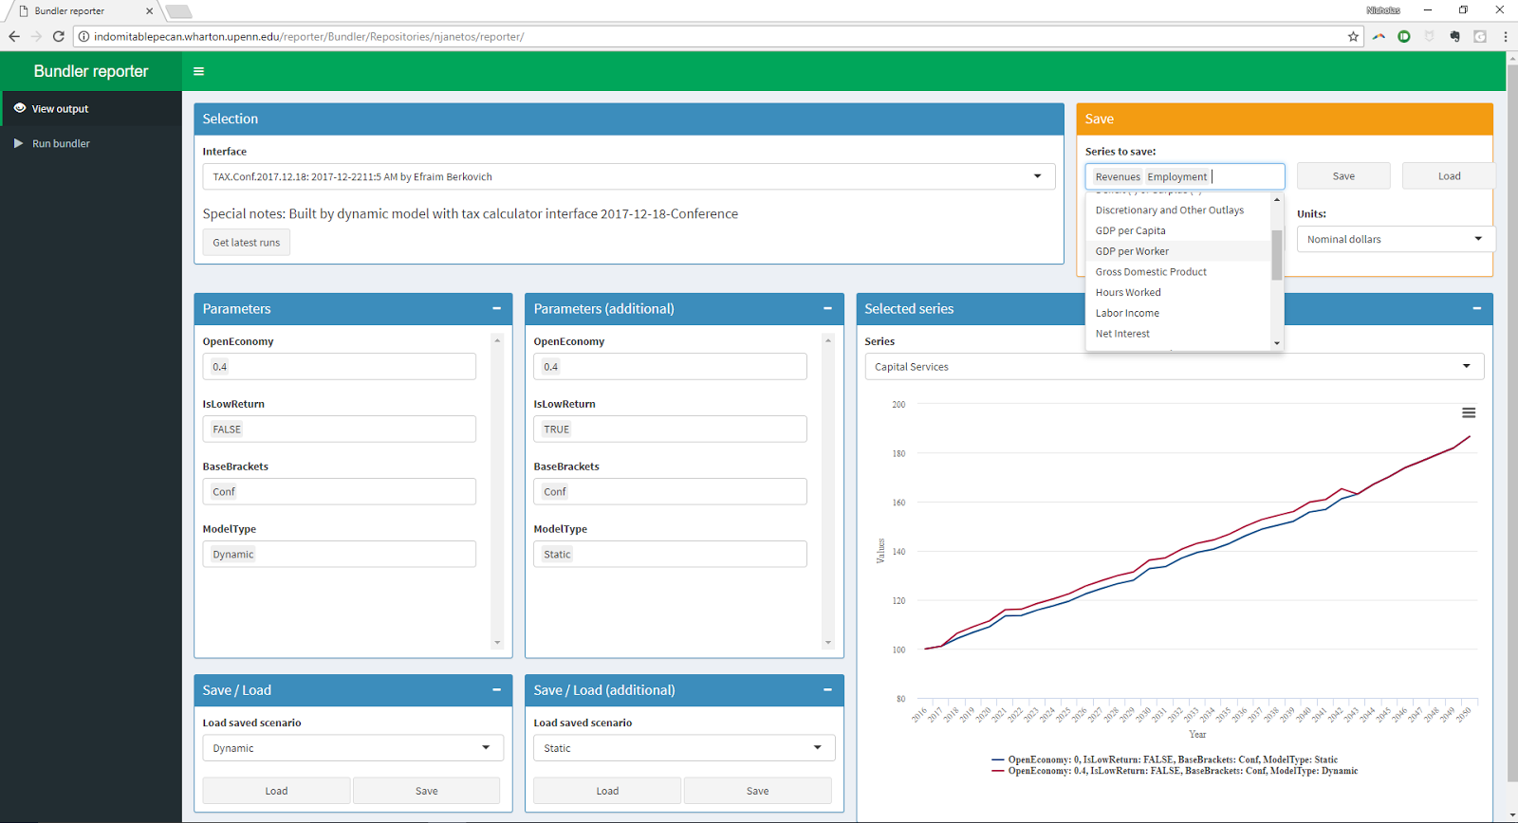Viewport: 1518px width, 823px height.
Task: Click Load under the Dynamic scenario
Action: [x=276, y=791]
